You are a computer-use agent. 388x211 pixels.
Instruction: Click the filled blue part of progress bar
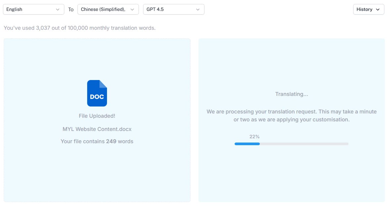click(247, 144)
